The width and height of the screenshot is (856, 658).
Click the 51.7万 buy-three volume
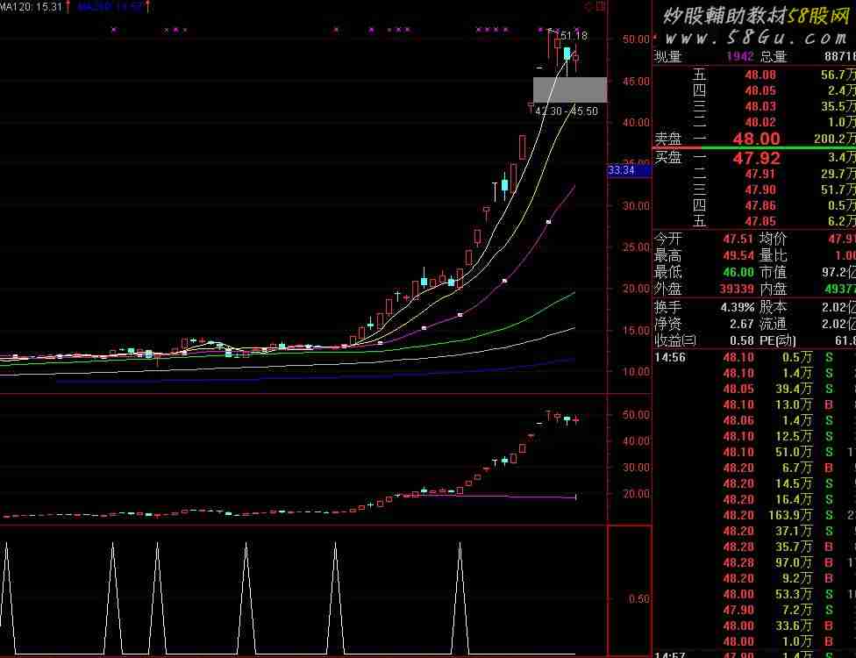coord(838,190)
